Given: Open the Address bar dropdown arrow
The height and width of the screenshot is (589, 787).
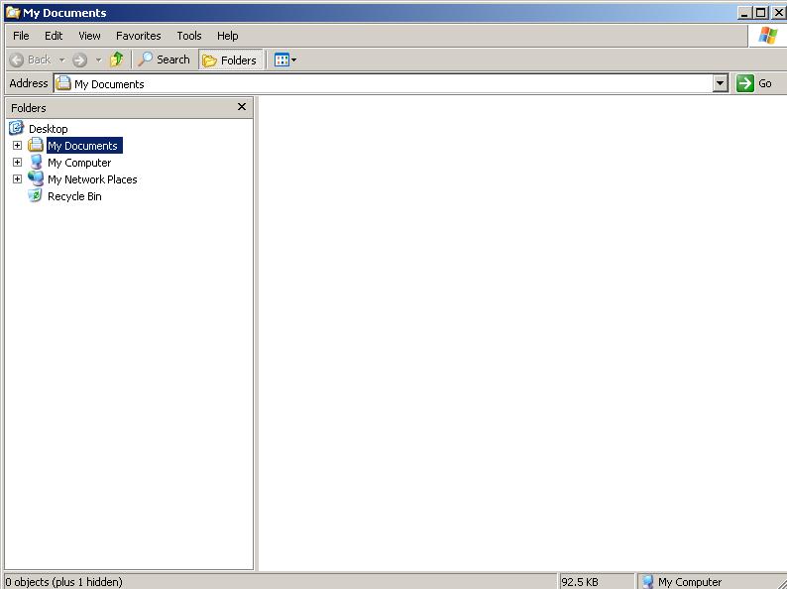Looking at the screenshot, I should click(721, 83).
